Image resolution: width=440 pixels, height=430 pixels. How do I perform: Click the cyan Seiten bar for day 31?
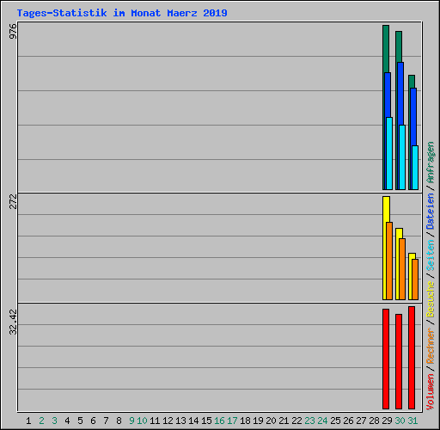coord(415,168)
